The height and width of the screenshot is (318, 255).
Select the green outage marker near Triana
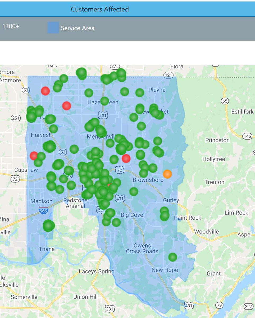tap(48, 226)
